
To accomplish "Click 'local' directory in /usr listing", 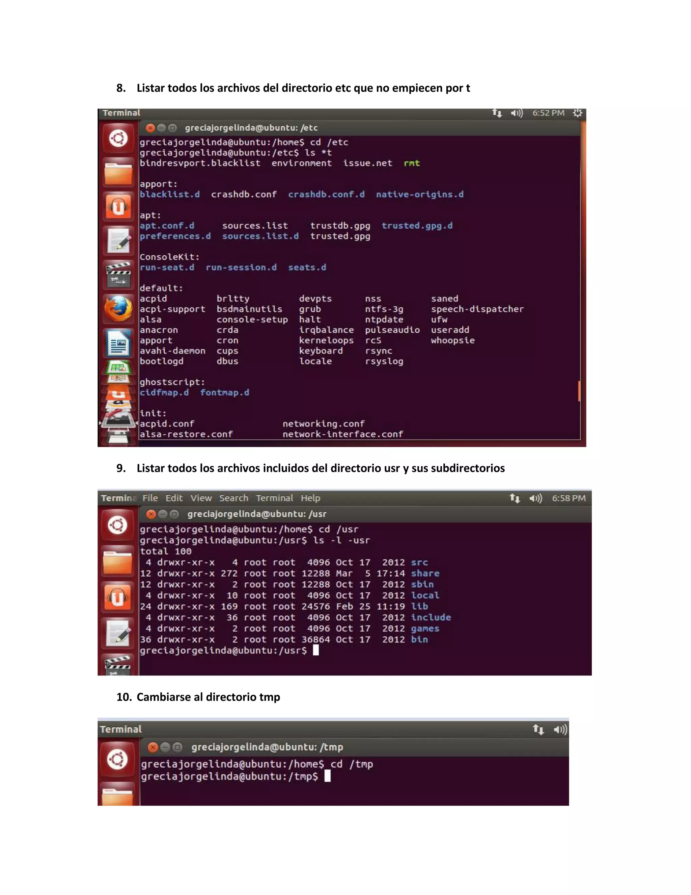I will pyautogui.click(x=425, y=595).
